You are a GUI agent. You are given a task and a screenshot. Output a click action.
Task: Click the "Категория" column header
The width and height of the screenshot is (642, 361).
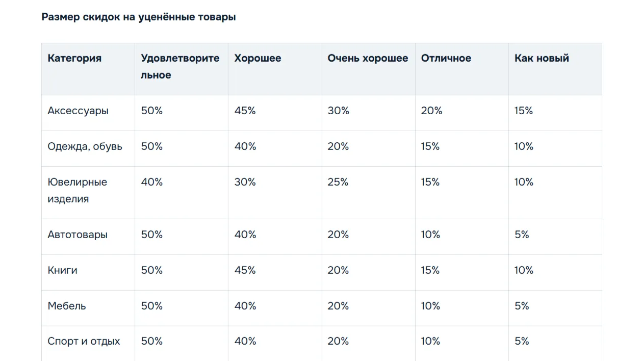pyautogui.click(x=74, y=58)
